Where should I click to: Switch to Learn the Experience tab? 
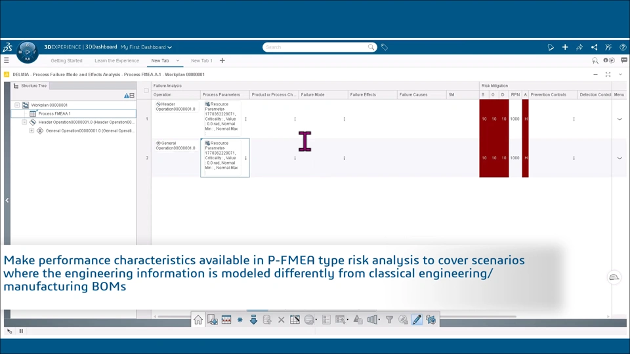[117, 60]
